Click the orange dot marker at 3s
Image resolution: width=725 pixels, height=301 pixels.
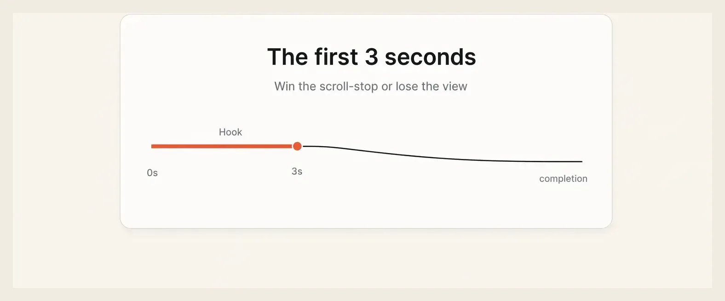[297, 146]
